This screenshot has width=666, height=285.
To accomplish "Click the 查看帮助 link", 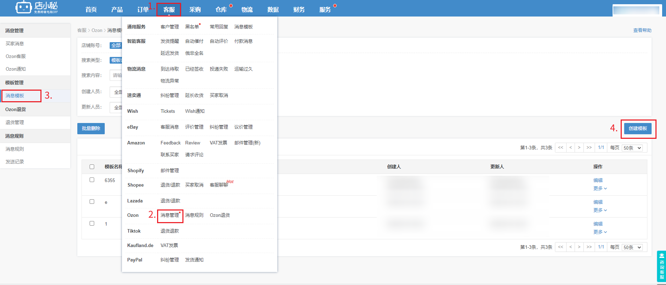I will point(642,30).
